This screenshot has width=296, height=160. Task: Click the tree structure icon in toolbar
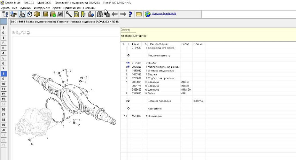click(5, 14)
